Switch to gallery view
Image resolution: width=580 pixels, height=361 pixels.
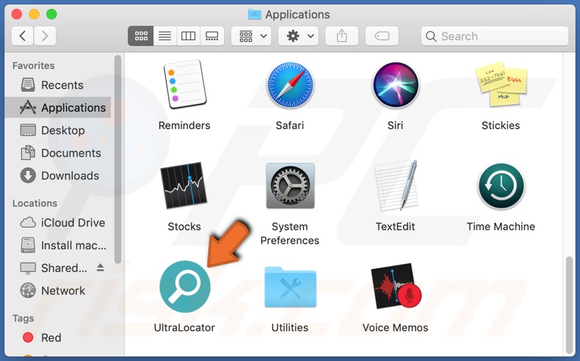click(212, 36)
